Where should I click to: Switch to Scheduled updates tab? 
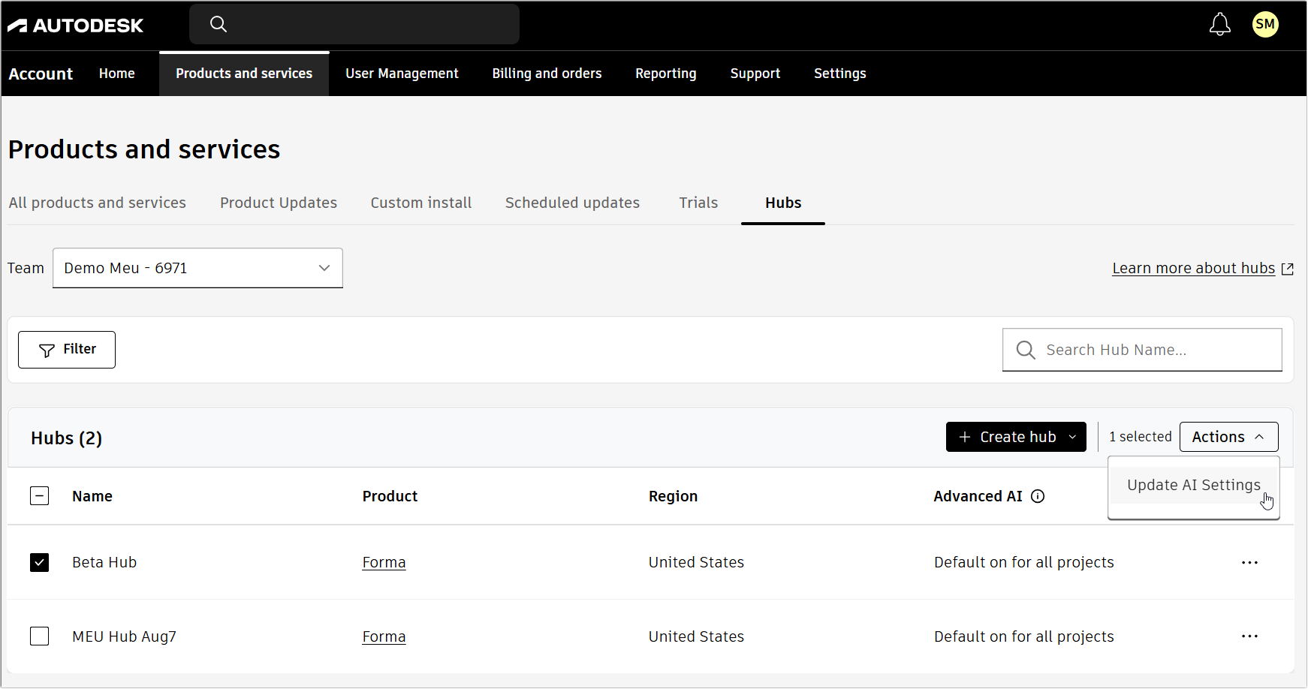pyautogui.click(x=572, y=203)
